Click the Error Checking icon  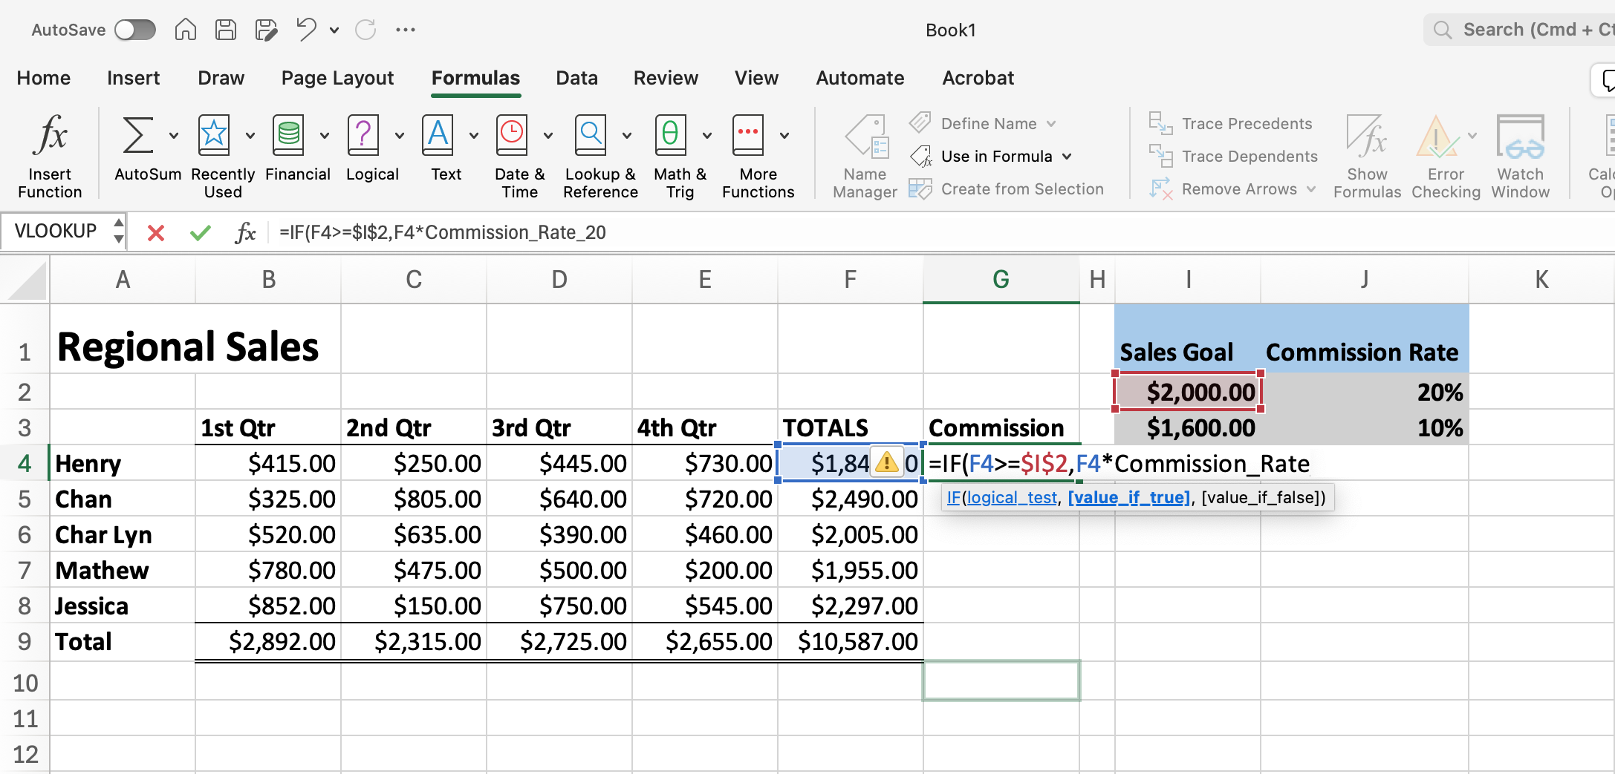coord(1437,136)
